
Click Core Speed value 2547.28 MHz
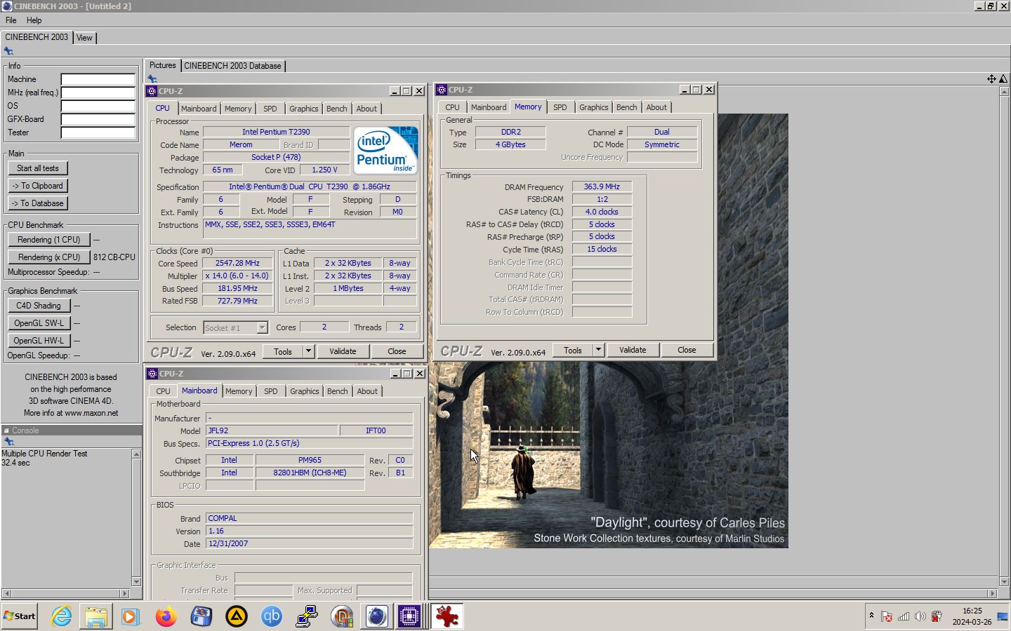pos(237,263)
